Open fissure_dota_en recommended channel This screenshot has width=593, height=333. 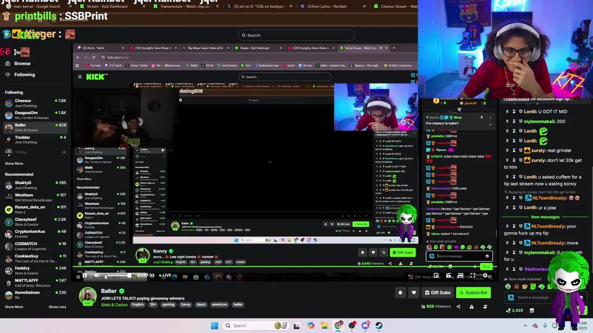click(x=35, y=210)
